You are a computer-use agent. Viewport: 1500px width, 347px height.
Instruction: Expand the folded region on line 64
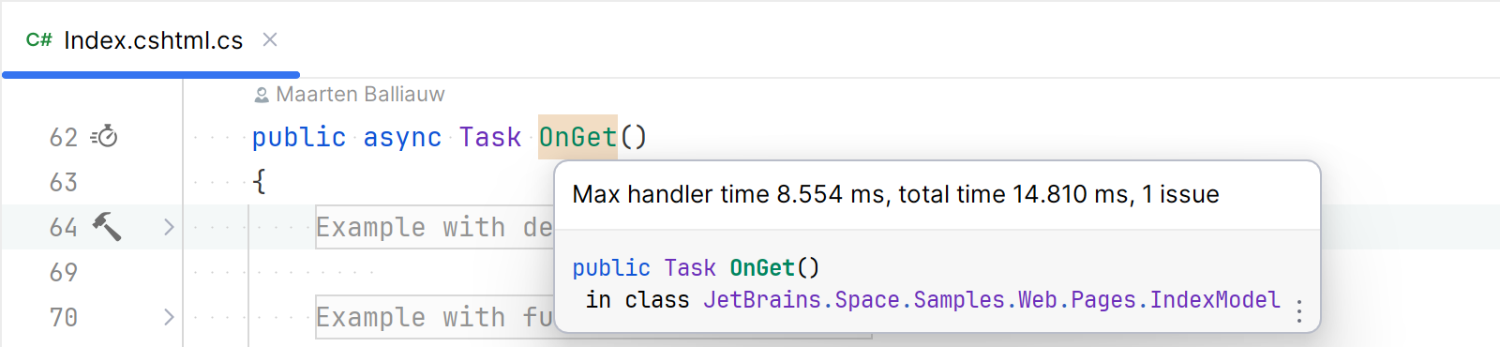[169, 226]
